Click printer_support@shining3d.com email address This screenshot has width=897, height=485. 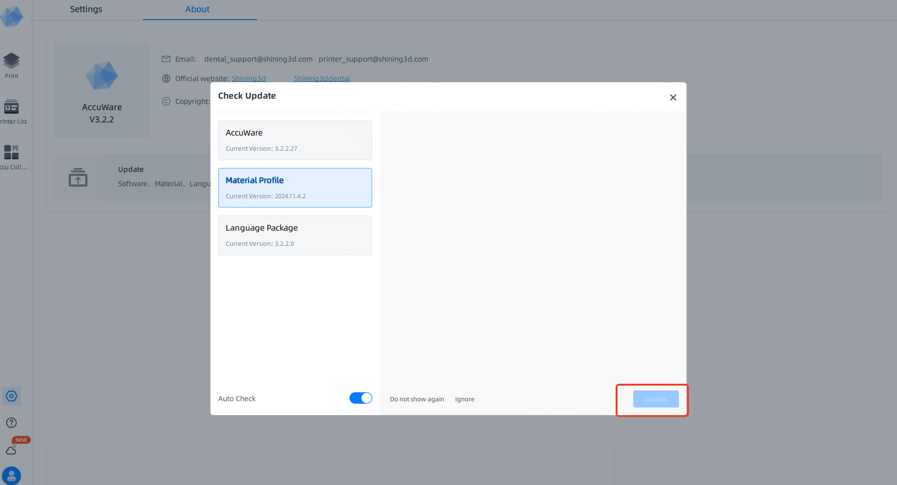(374, 59)
